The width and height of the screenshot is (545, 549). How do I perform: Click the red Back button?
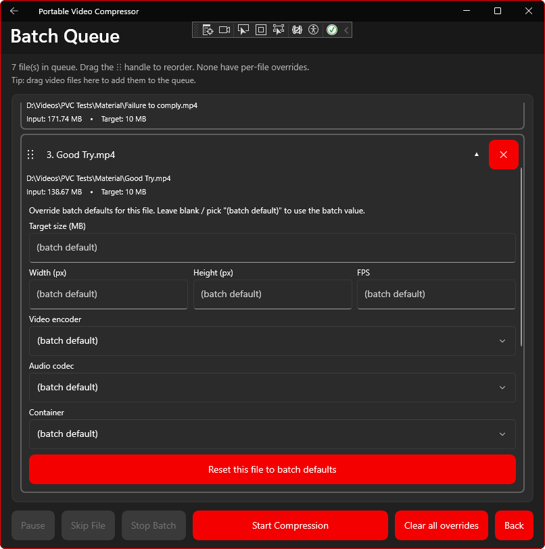pos(514,525)
